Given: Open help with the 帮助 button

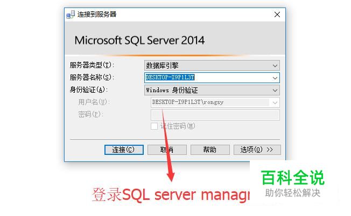Looking at the screenshot, I should (210, 150).
